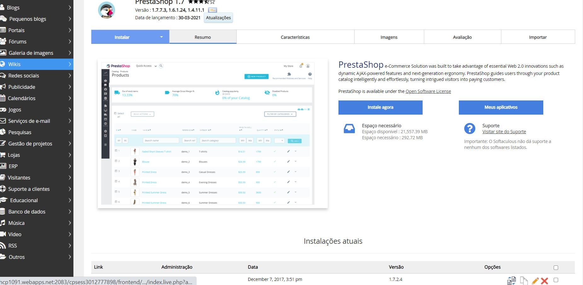This screenshot has width=583, height=285.
Task: Open the Avaliação tab
Action: (x=462, y=37)
